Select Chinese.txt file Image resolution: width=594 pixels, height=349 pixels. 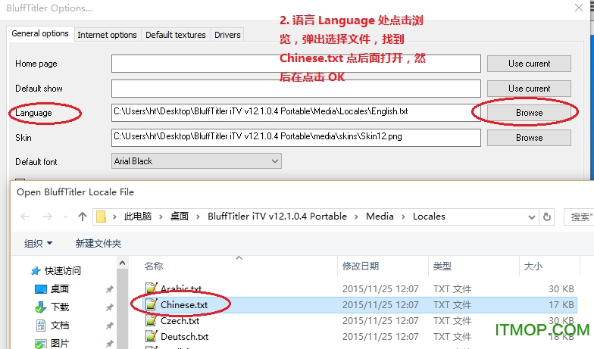tap(184, 304)
